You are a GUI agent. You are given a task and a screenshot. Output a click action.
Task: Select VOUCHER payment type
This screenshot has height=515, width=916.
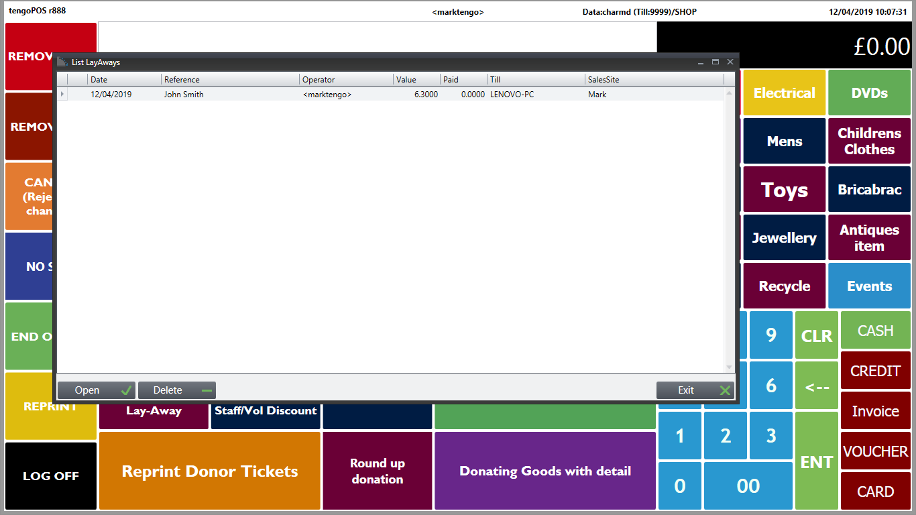(875, 451)
